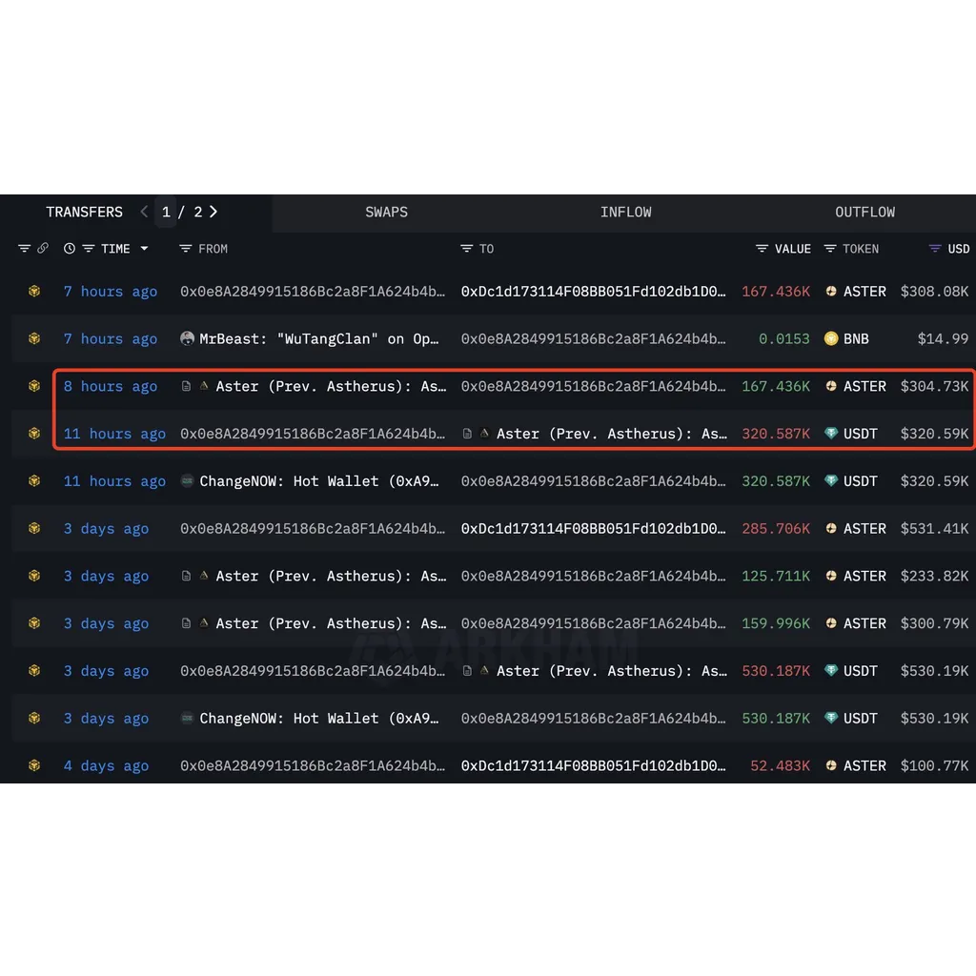Open the TOKEN column filter
Image resolution: width=976 pixels, height=976 pixels.
coord(830,249)
